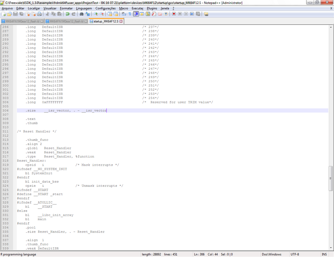Screen dimensions: 334x257
Task: Toggle synchronized horizontal scrolling
Action: coord(116,14)
